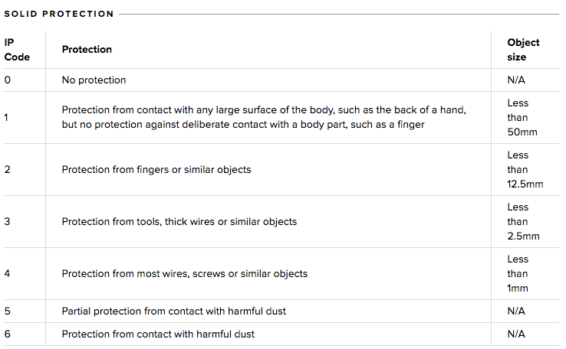
Task: Click IP code 0 cell
Action: (x=7, y=80)
